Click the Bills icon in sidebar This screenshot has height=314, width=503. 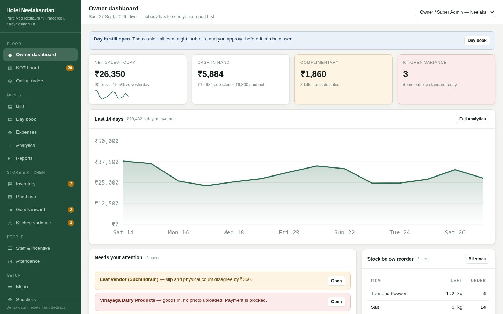[x=10, y=106]
